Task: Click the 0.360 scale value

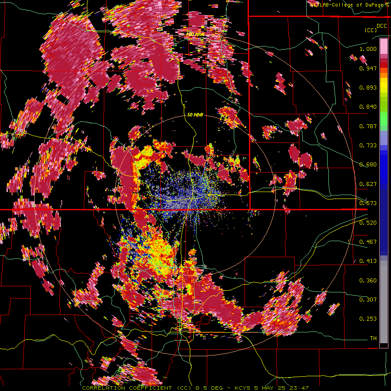Action: 368,281
